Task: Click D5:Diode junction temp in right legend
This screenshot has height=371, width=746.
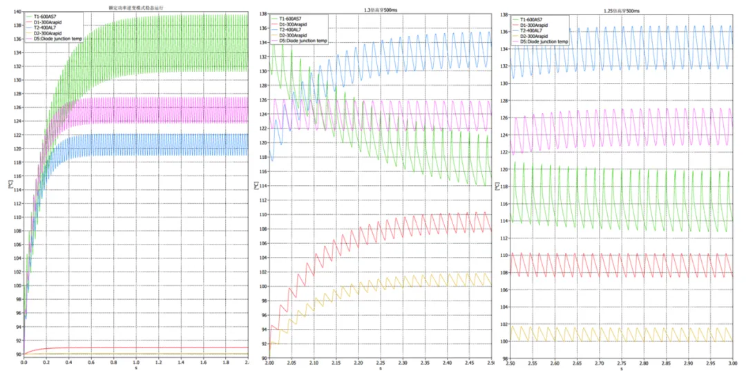Action: pos(546,41)
